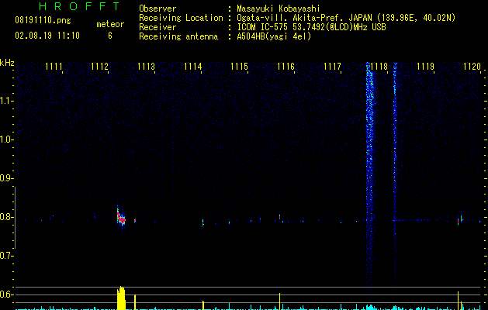
Task: Click the Receiving antenna label
Action: click(178, 36)
